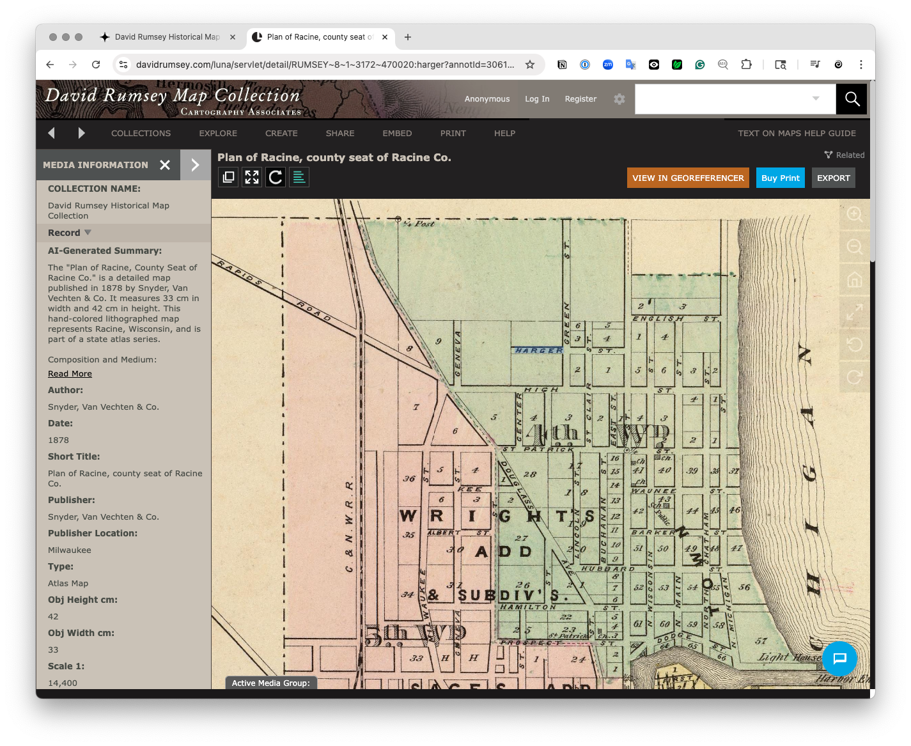Select publisher location text Milwaukee

(70, 550)
